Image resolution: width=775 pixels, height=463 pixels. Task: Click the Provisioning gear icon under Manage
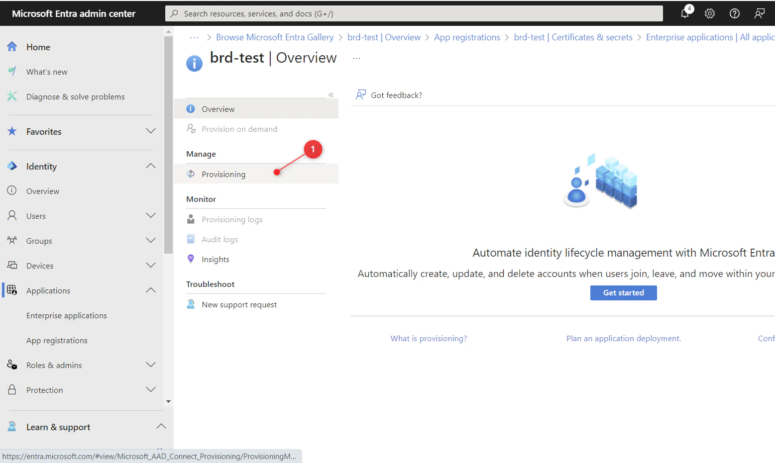(191, 174)
